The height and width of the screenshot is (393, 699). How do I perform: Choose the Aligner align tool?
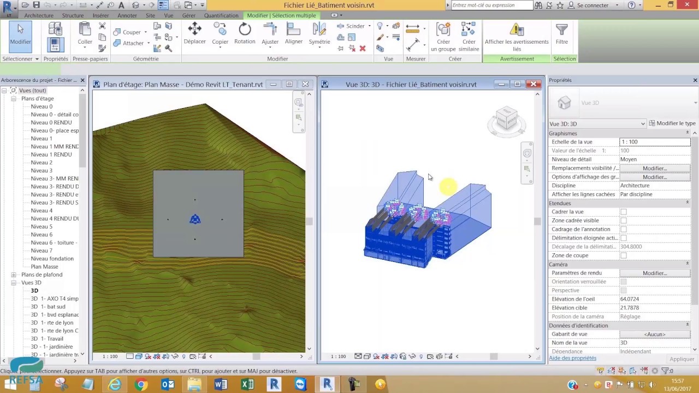[294, 34]
